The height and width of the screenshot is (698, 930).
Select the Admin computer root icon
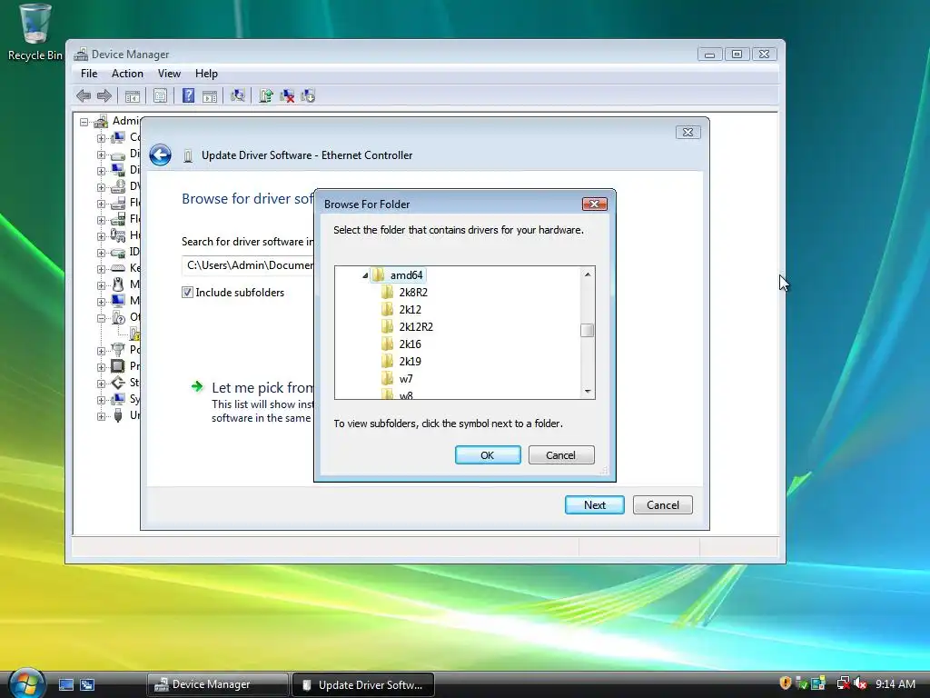click(x=101, y=121)
